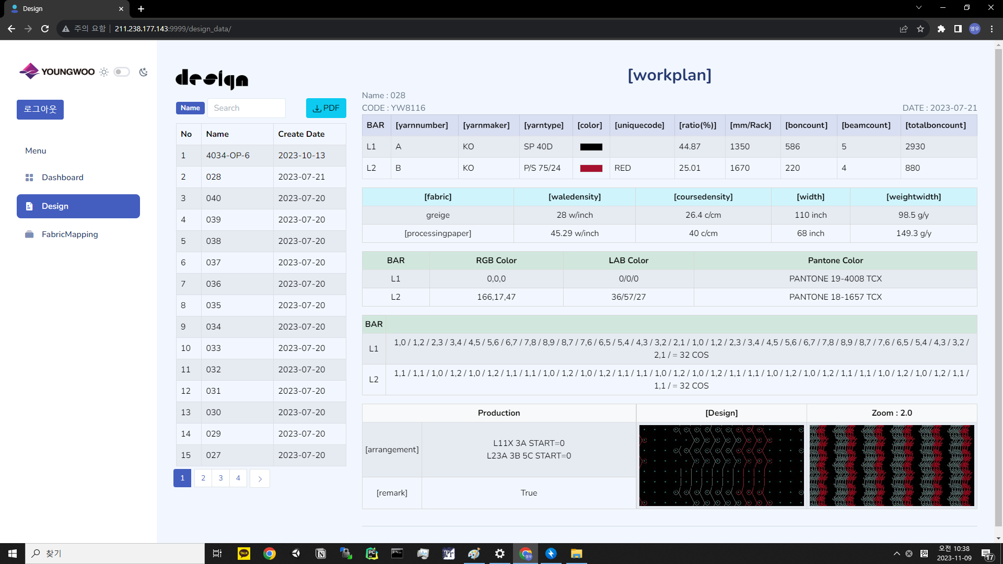The width and height of the screenshot is (1003, 564).
Task: Focus the Name search field
Action: (246, 108)
